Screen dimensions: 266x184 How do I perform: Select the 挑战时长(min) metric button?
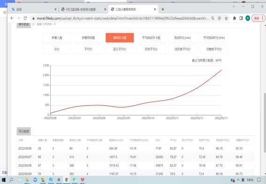point(182,38)
